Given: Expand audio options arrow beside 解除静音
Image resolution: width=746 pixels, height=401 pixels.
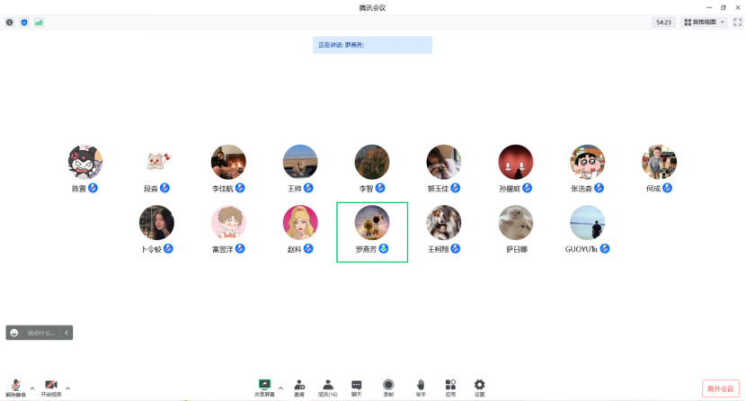Looking at the screenshot, I should point(32,388).
